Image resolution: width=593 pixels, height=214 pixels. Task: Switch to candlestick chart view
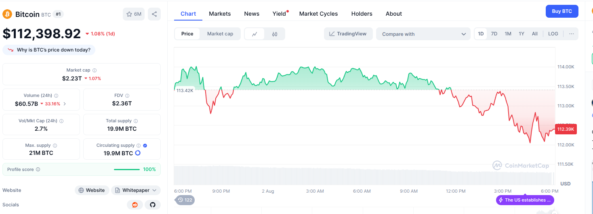point(275,34)
